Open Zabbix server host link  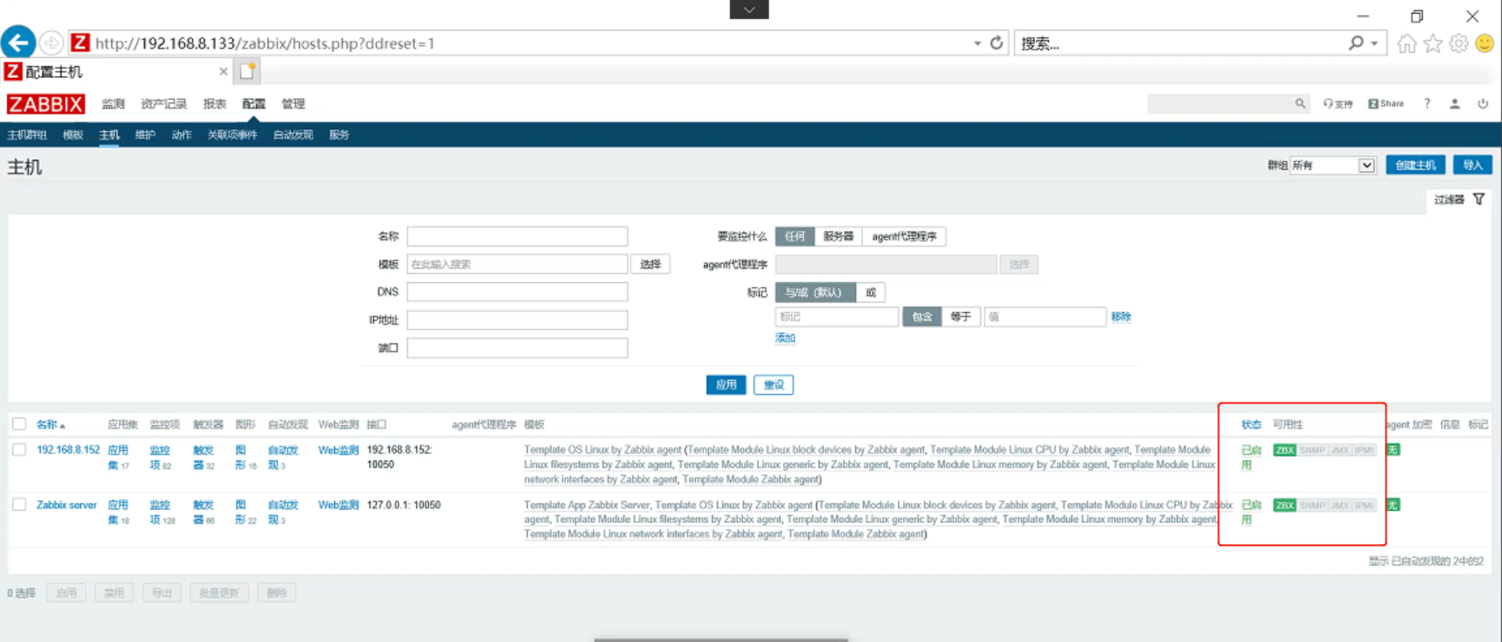tap(66, 504)
